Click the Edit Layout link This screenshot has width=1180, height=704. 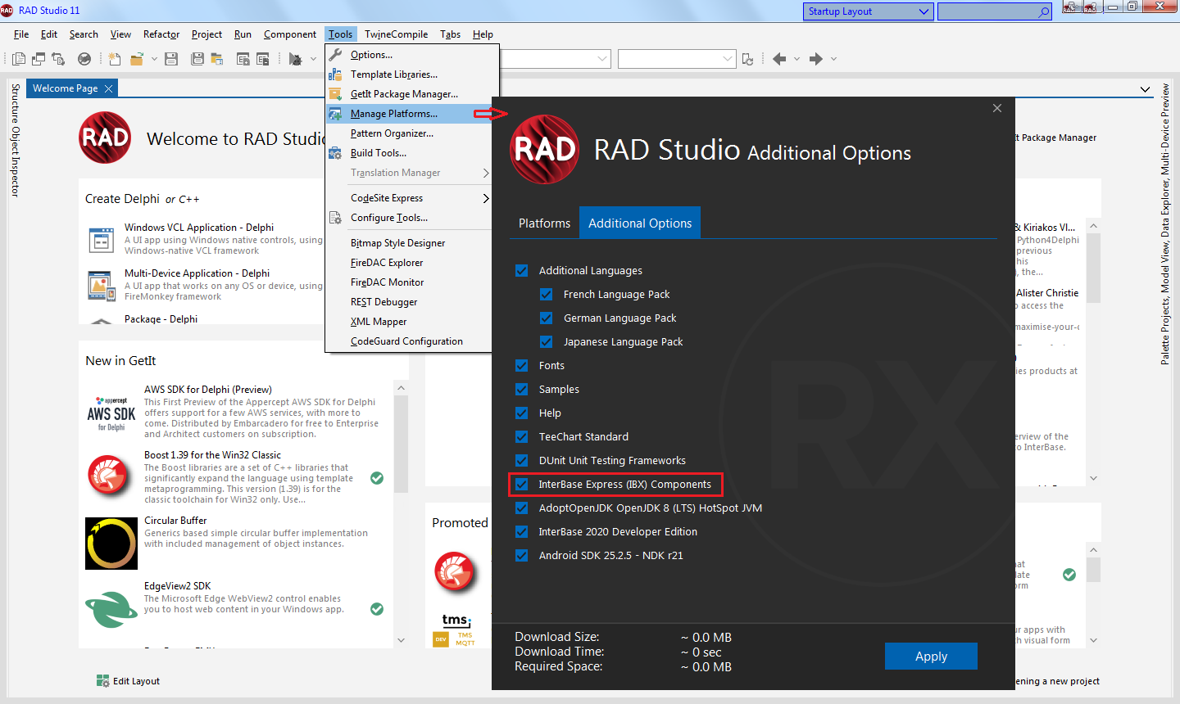pos(136,681)
